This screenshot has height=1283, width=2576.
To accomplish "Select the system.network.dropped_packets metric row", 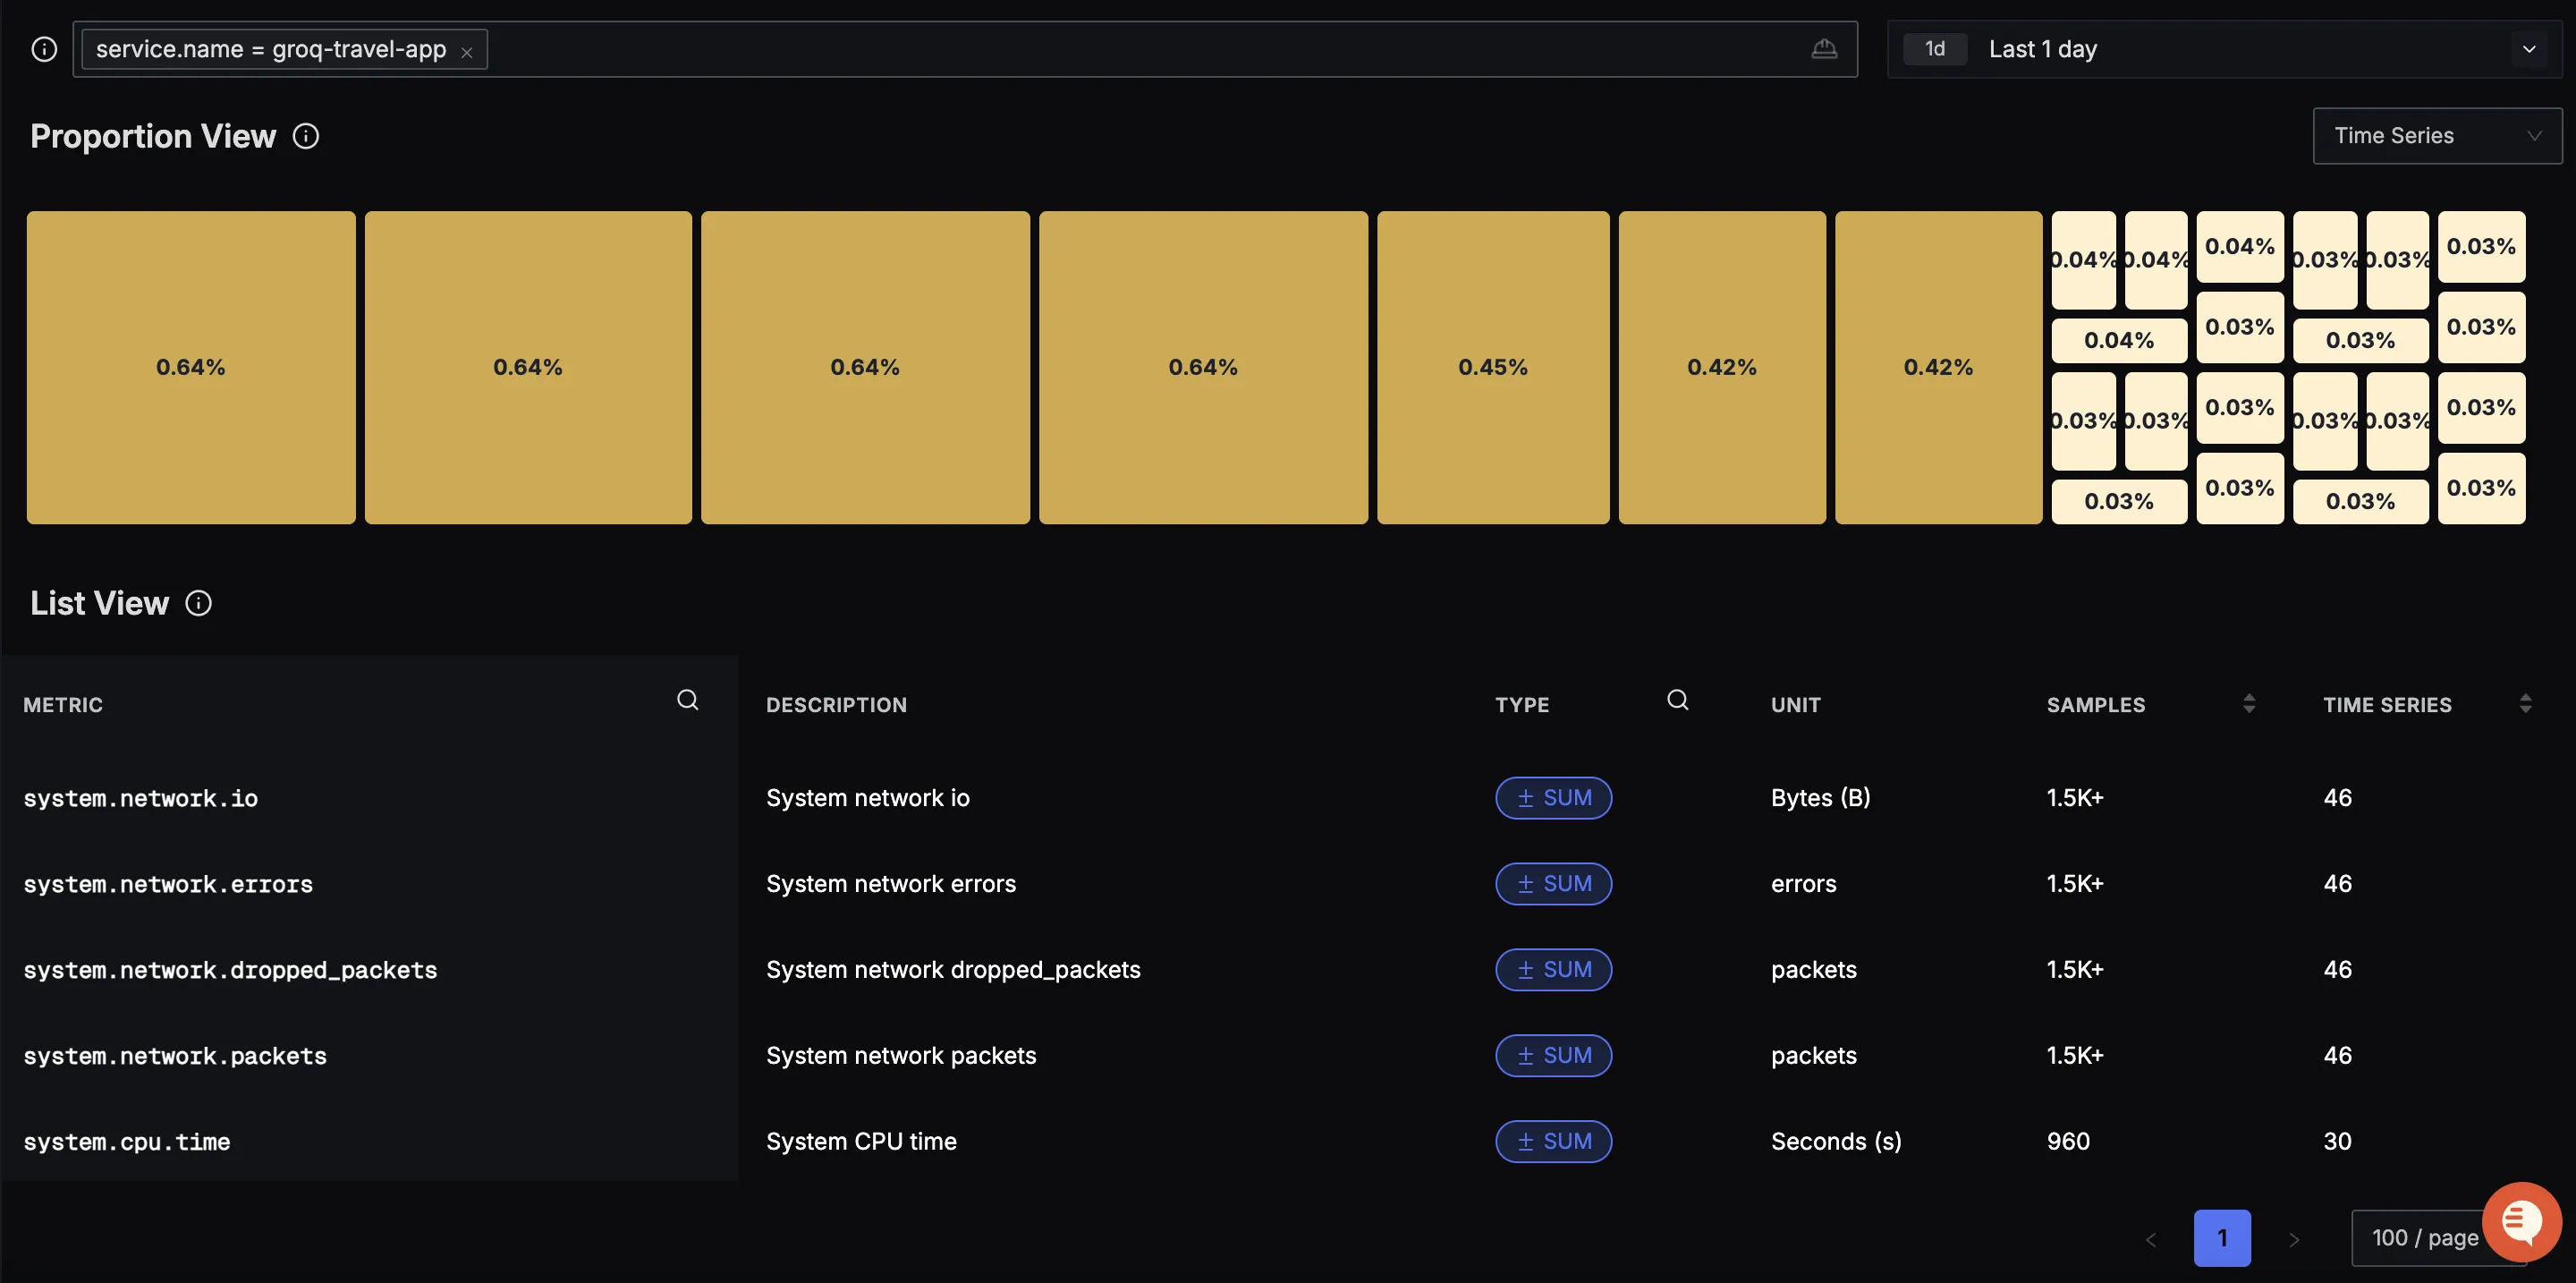I will coord(231,969).
